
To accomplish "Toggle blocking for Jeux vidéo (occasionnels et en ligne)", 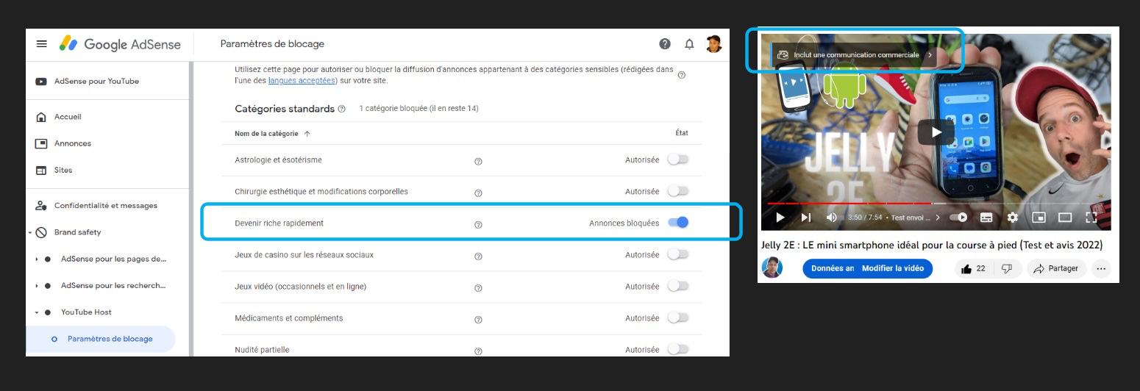I will point(677,286).
